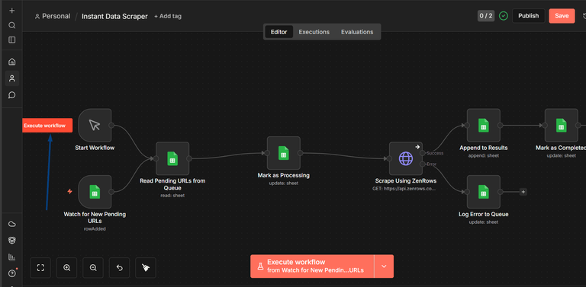Image resolution: width=586 pixels, height=287 pixels.
Task: Switch to the Evaluations tab
Action: (x=357, y=32)
